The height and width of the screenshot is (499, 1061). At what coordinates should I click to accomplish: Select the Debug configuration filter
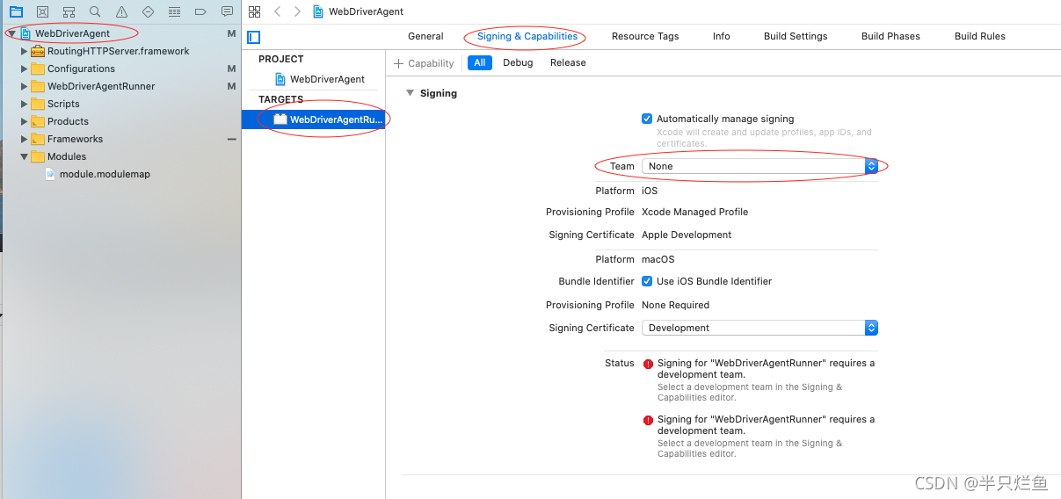point(518,62)
